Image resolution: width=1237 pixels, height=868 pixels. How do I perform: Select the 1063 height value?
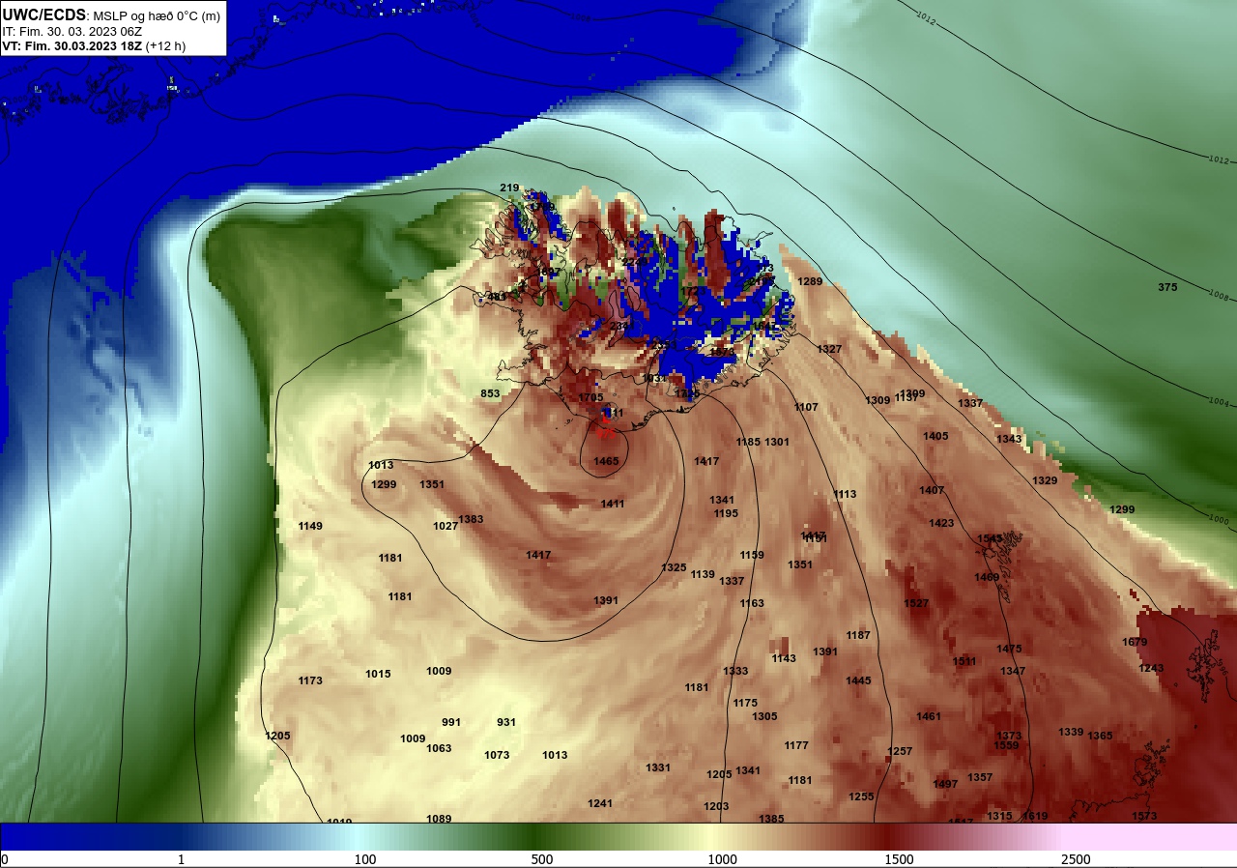439,748
